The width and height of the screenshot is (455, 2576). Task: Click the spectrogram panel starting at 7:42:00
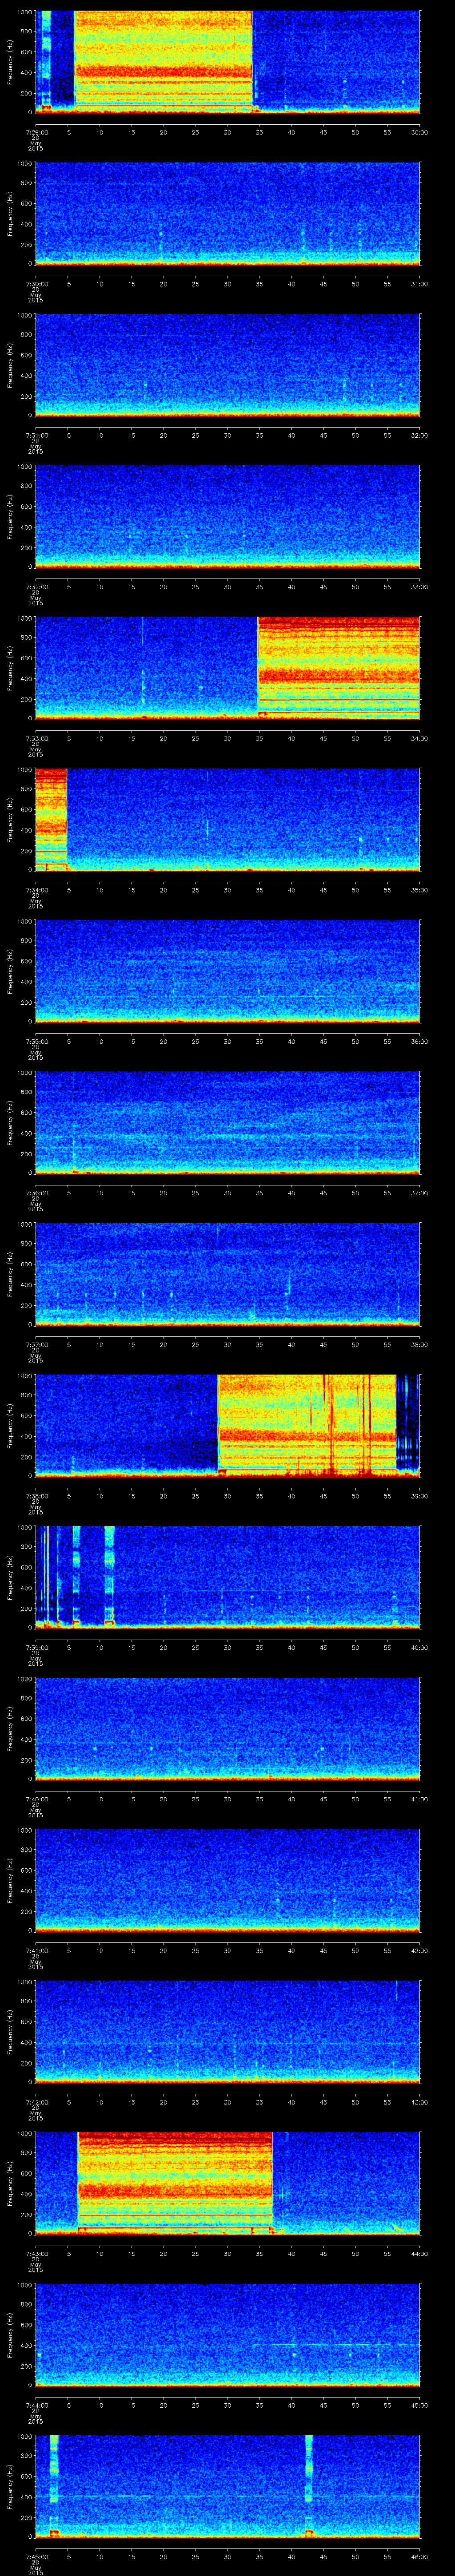pyautogui.click(x=228, y=2032)
